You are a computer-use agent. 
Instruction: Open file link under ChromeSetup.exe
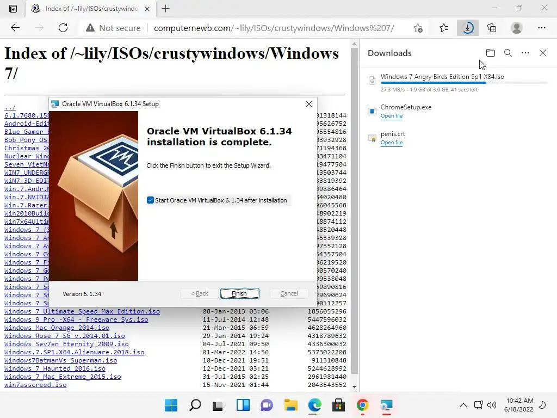pyautogui.click(x=392, y=116)
